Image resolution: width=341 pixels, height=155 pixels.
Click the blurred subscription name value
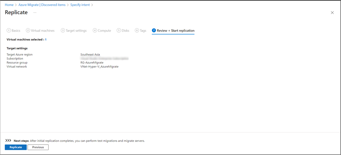point(104,59)
